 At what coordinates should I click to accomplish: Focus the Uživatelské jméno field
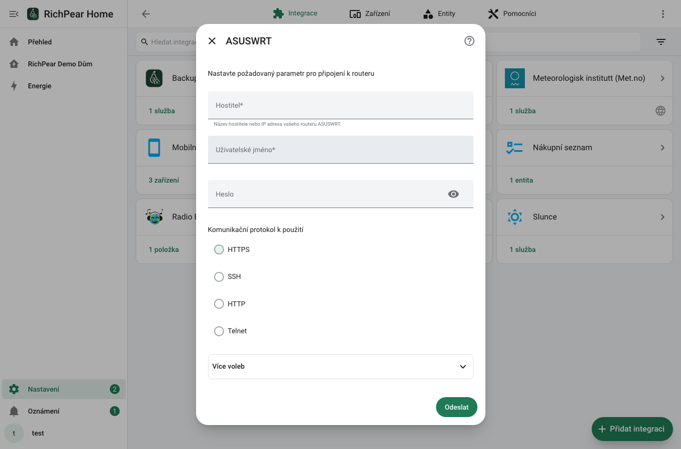[x=340, y=150]
